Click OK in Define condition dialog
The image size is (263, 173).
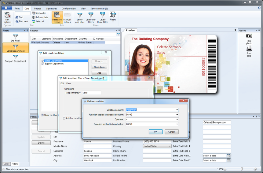[156, 132]
